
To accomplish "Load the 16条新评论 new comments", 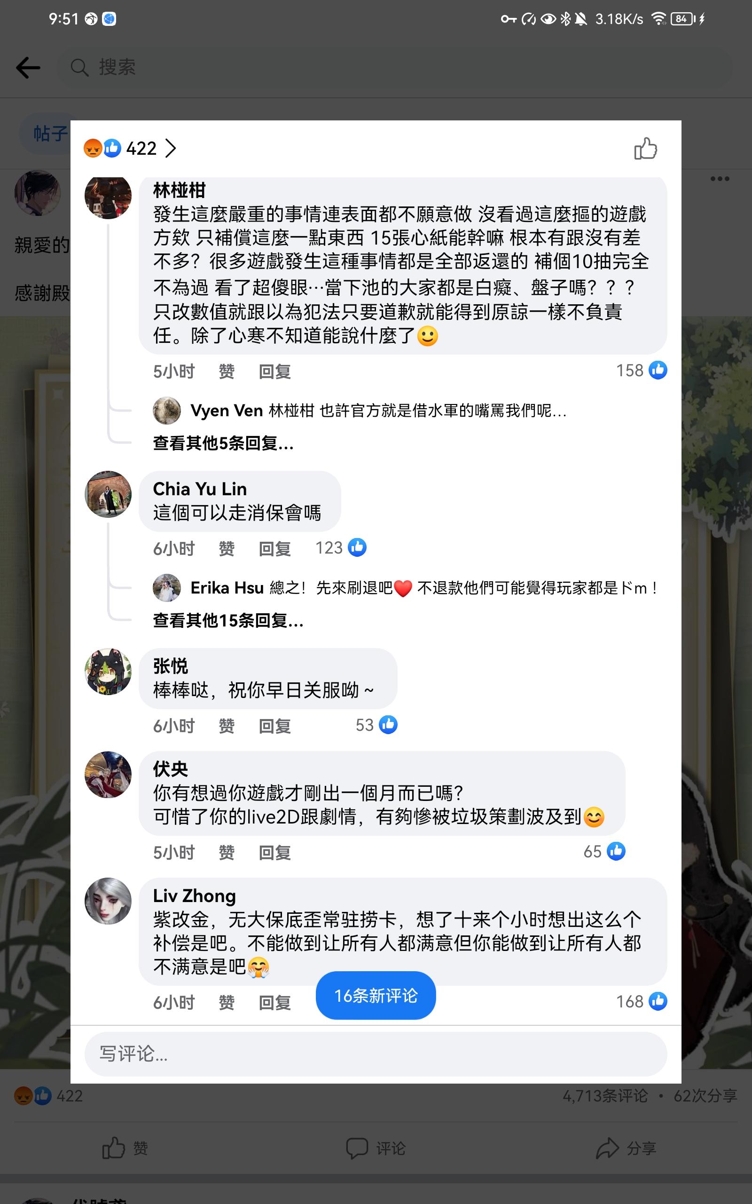I will coord(376,996).
